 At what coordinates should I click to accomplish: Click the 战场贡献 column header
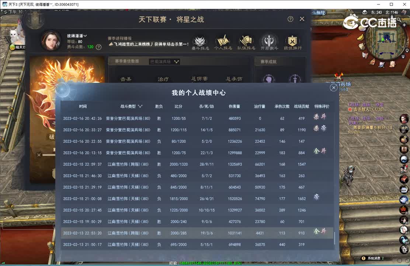(x=302, y=106)
